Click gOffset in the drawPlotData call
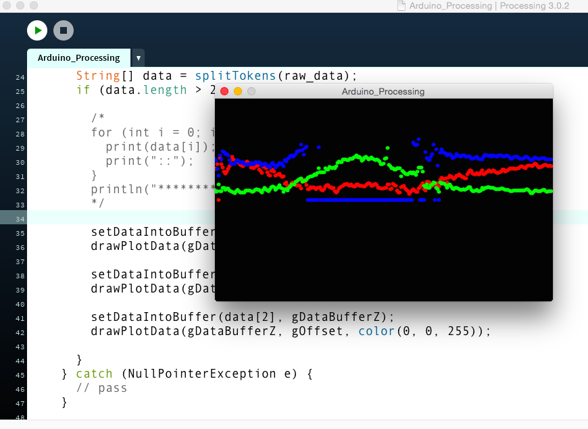 [x=317, y=331]
